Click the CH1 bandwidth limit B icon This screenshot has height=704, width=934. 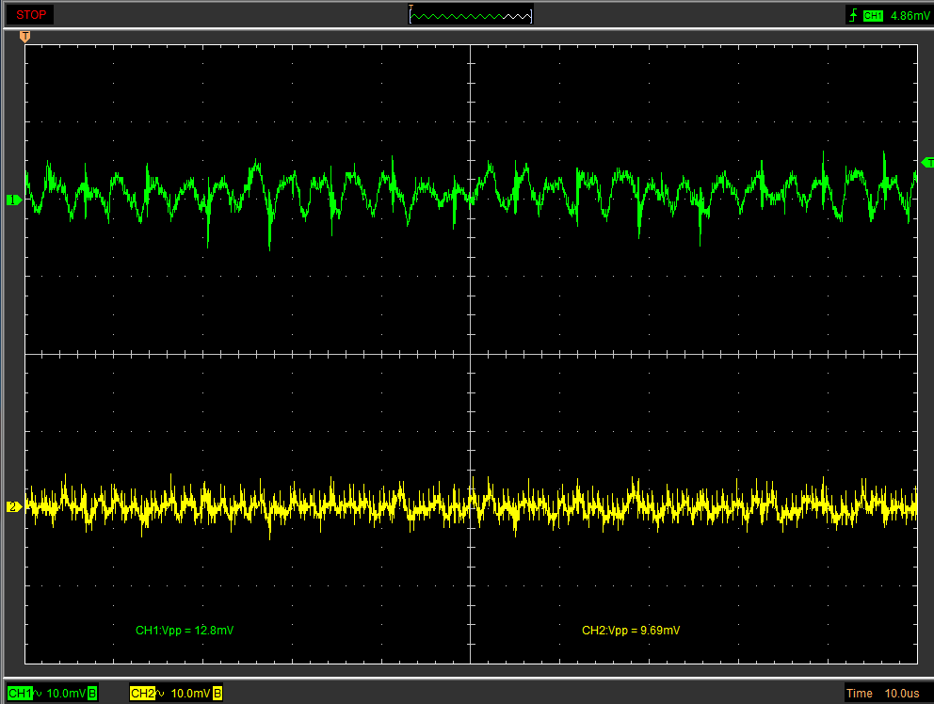[x=91, y=694]
